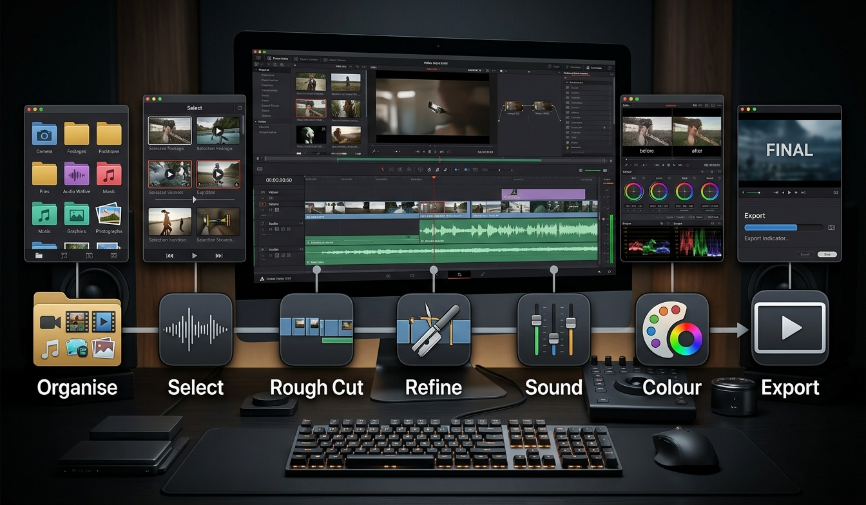Click the Select workflow waveform icon
The image size is (866, 505).
click(x=195, y=329)
